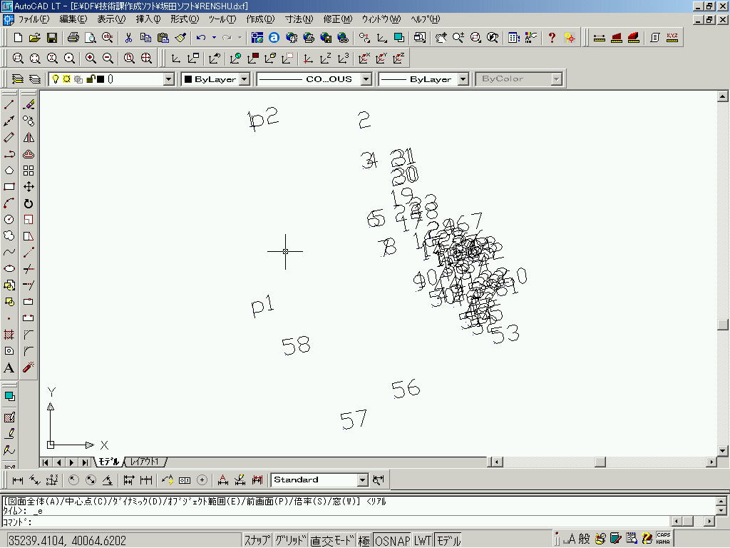Open the Standard dimension style dropdown

[x=363, y=480]
